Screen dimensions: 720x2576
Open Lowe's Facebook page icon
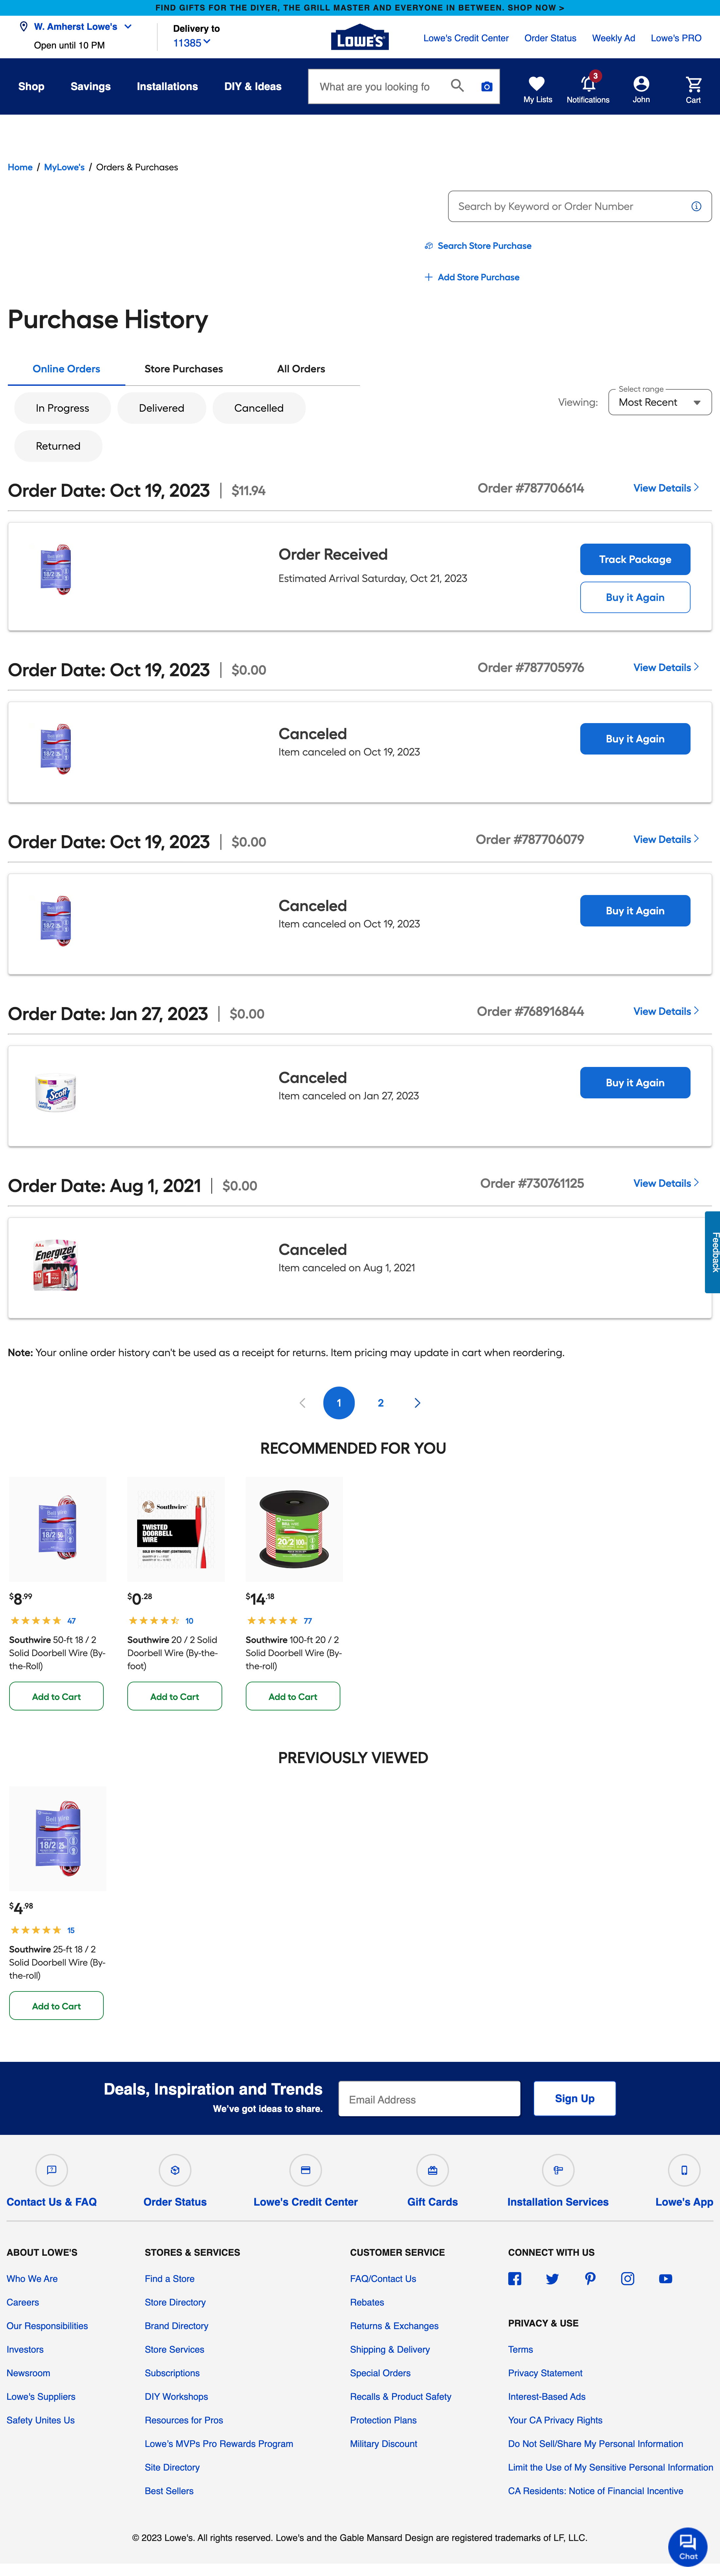tap(515, 2279)
